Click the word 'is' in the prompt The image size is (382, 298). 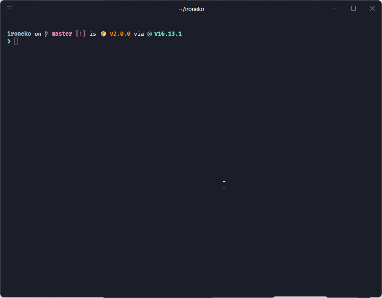click(x=93, y=34)
